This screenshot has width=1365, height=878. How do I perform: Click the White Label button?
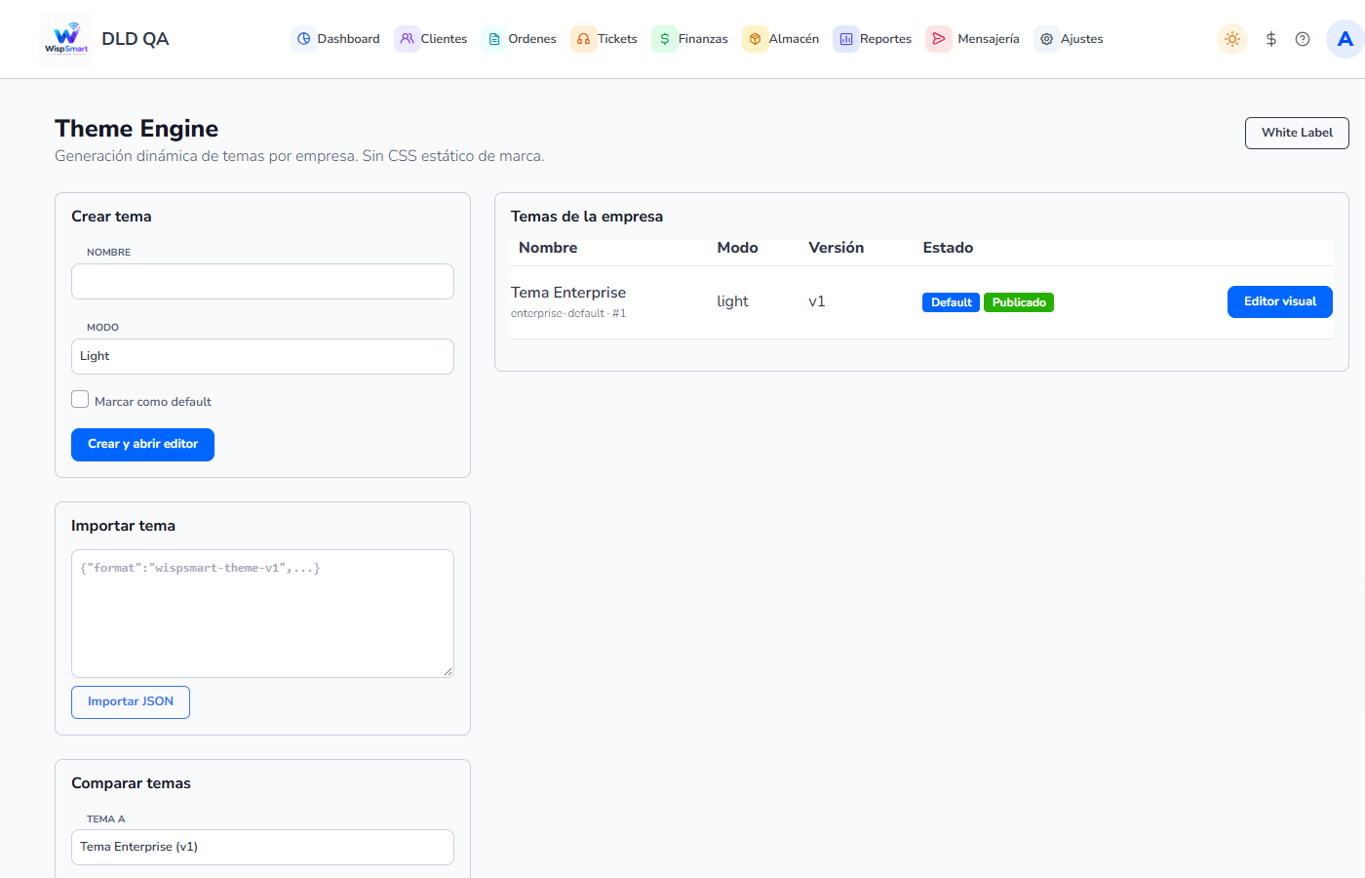[1297, 133]
